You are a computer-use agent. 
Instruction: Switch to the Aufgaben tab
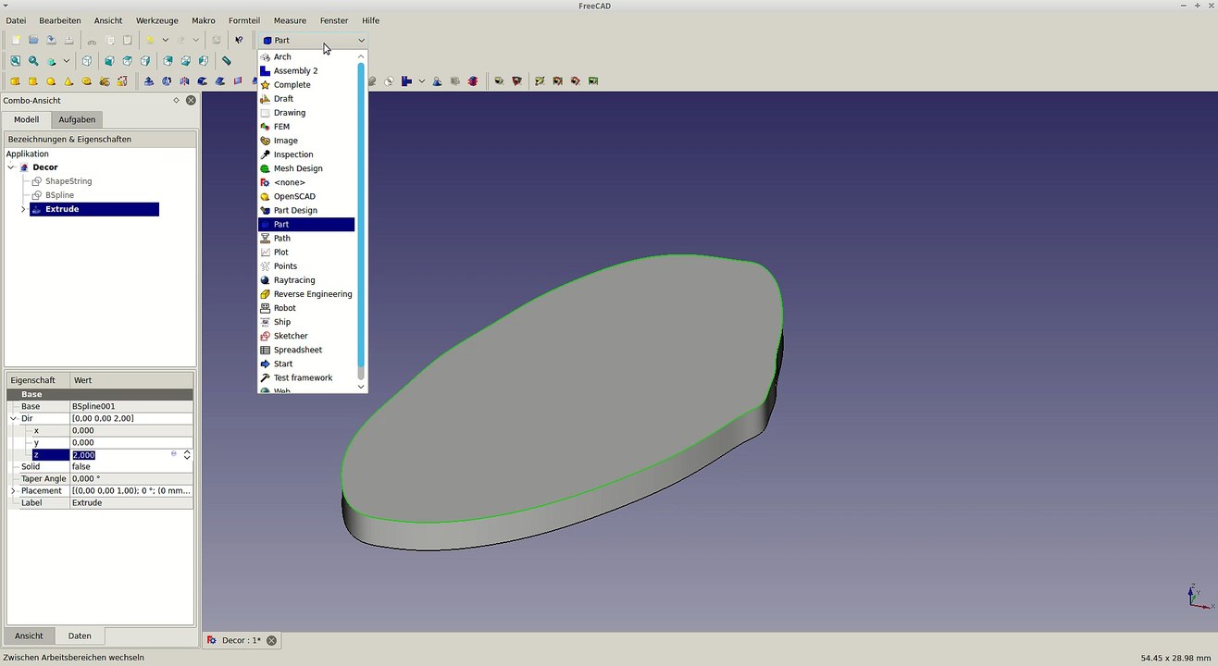tap(77, 119)
